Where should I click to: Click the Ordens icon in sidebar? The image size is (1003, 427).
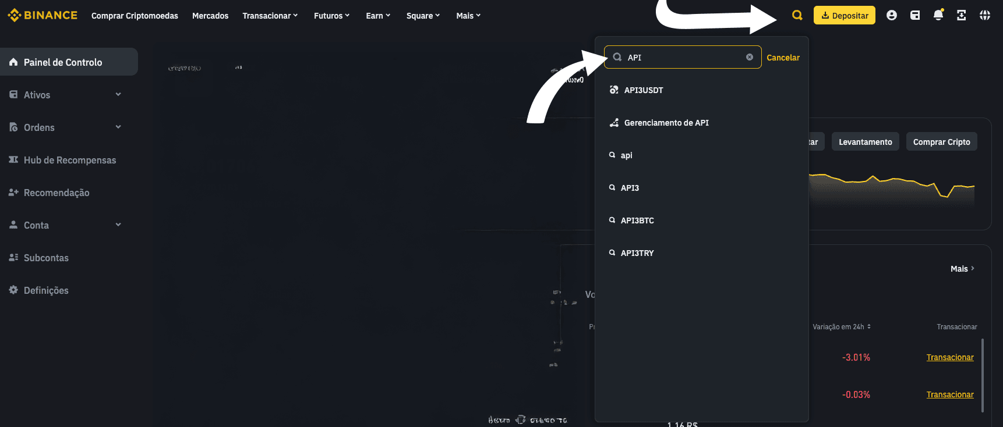click(x=13, y=127)
